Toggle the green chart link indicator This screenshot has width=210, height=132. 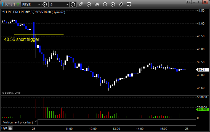click(18, 4)
